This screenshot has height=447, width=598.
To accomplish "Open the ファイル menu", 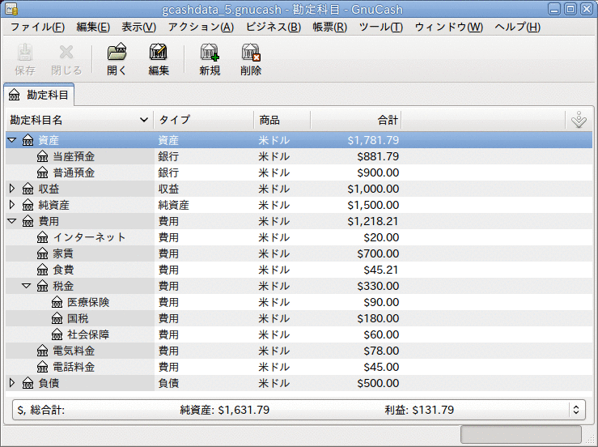I will tap(37, 27).
